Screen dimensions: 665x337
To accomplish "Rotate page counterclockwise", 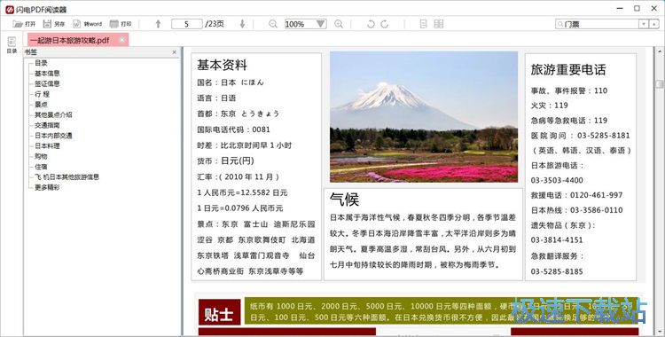I will point(371,24).
